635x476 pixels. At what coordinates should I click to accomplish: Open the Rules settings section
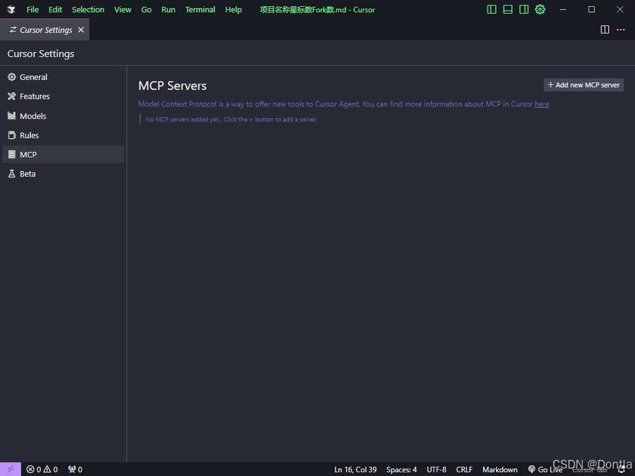click(63, 135)
